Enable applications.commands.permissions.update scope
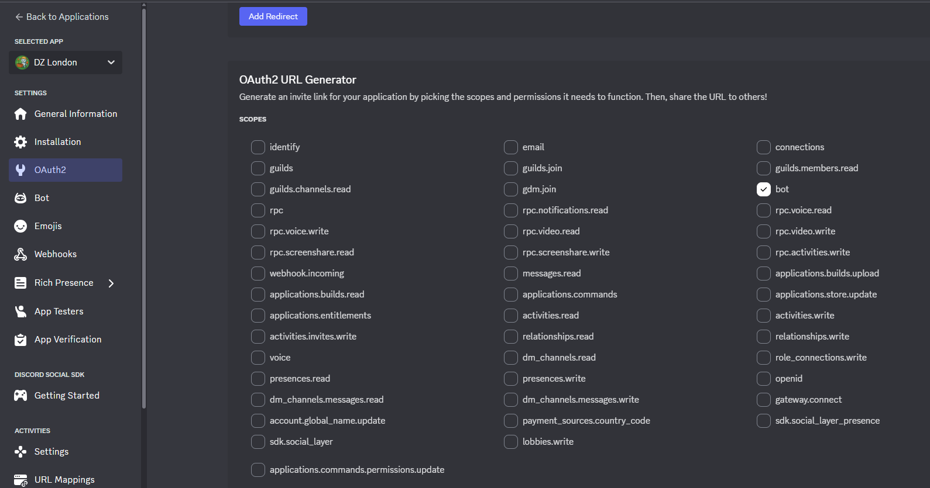Screen dimensions: 930x488 coord(258,470)
